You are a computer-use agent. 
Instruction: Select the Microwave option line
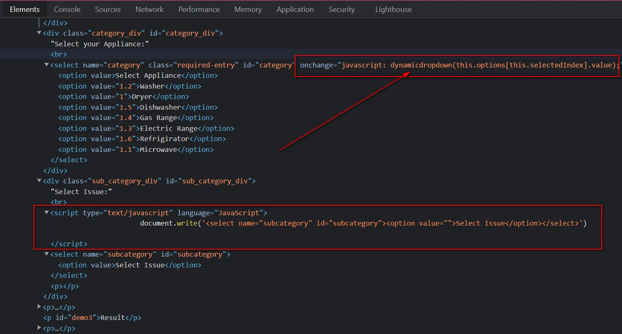(136, 150)
